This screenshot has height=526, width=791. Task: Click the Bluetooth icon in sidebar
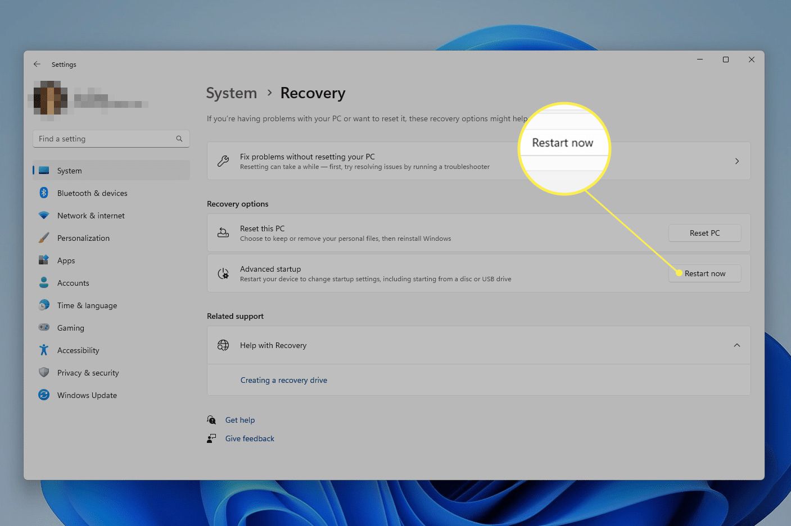(x=44, y=193)
